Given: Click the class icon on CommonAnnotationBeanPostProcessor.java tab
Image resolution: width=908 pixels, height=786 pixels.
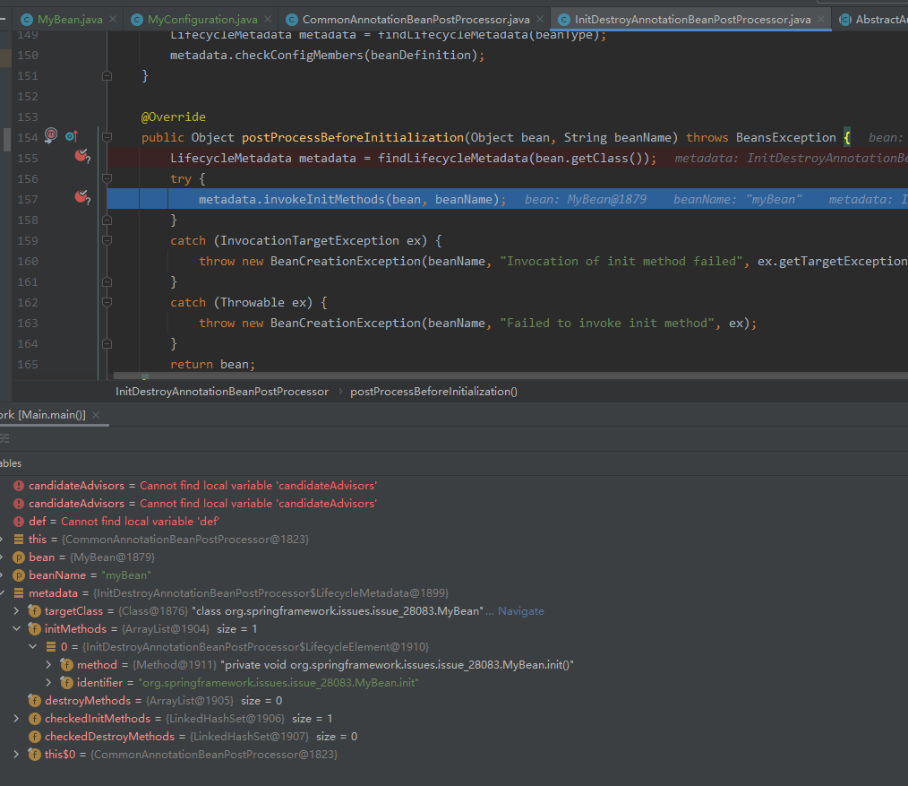Looking at the screenshot, I should (292, 20).
